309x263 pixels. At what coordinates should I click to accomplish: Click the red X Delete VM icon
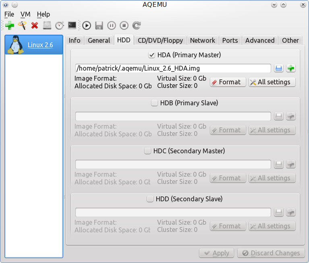coord(35,25)
